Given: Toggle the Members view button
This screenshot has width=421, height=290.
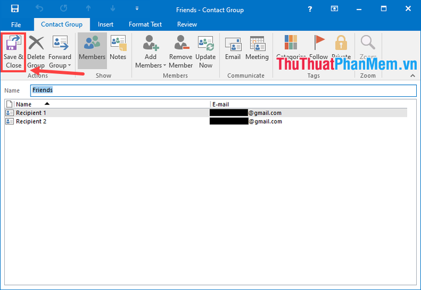Looking at the screenshot, I should [x=92, y=48].
